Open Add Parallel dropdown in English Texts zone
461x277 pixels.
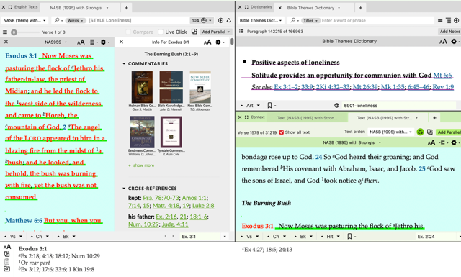point(216,32)
